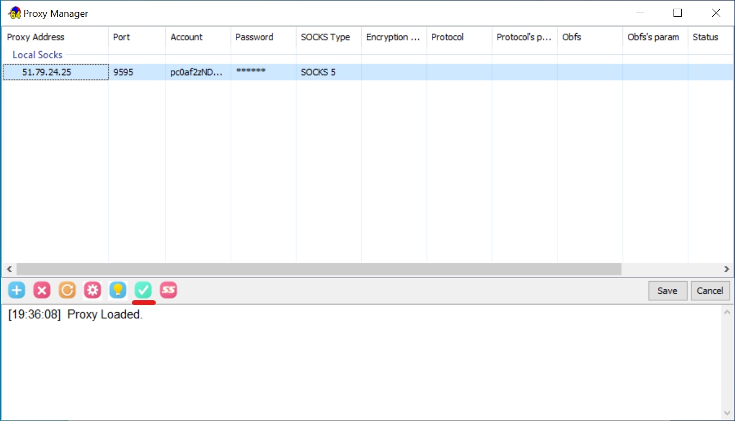
Task: Click the green checkmark proxy check icon
Action: tap(143, 290)
